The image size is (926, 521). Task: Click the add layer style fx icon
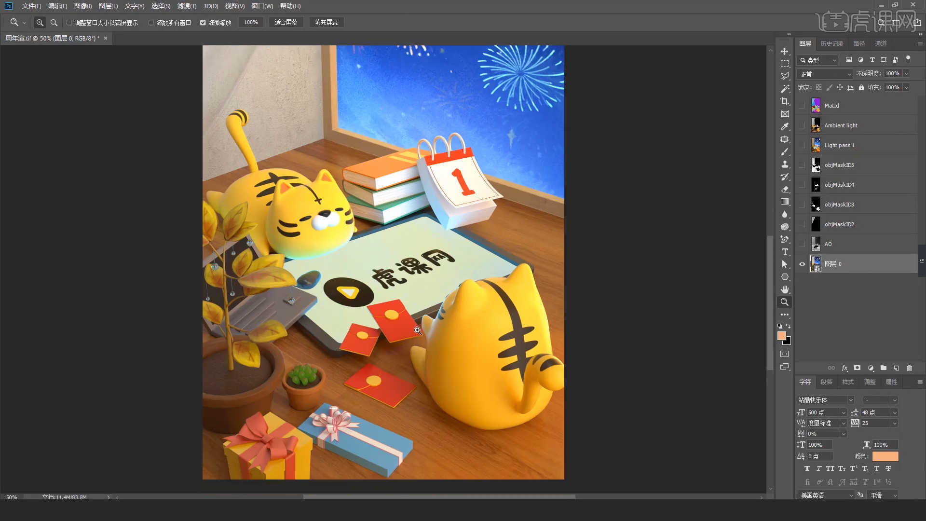pos(844,368)
